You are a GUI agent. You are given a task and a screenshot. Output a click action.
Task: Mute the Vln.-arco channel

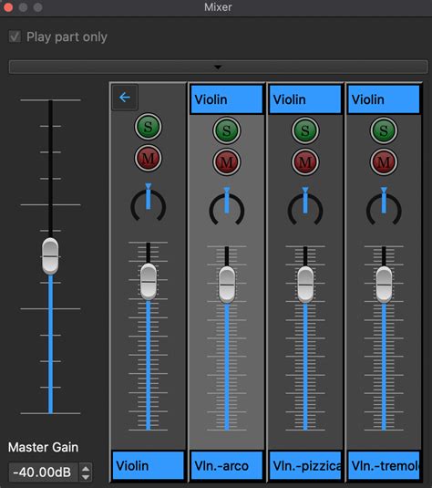227,162
